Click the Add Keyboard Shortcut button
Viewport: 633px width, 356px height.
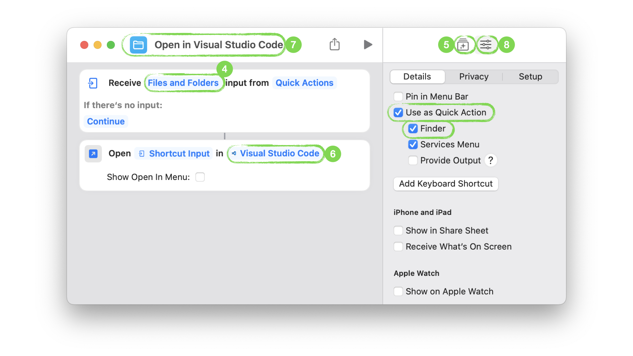click(x=446, y=183)
